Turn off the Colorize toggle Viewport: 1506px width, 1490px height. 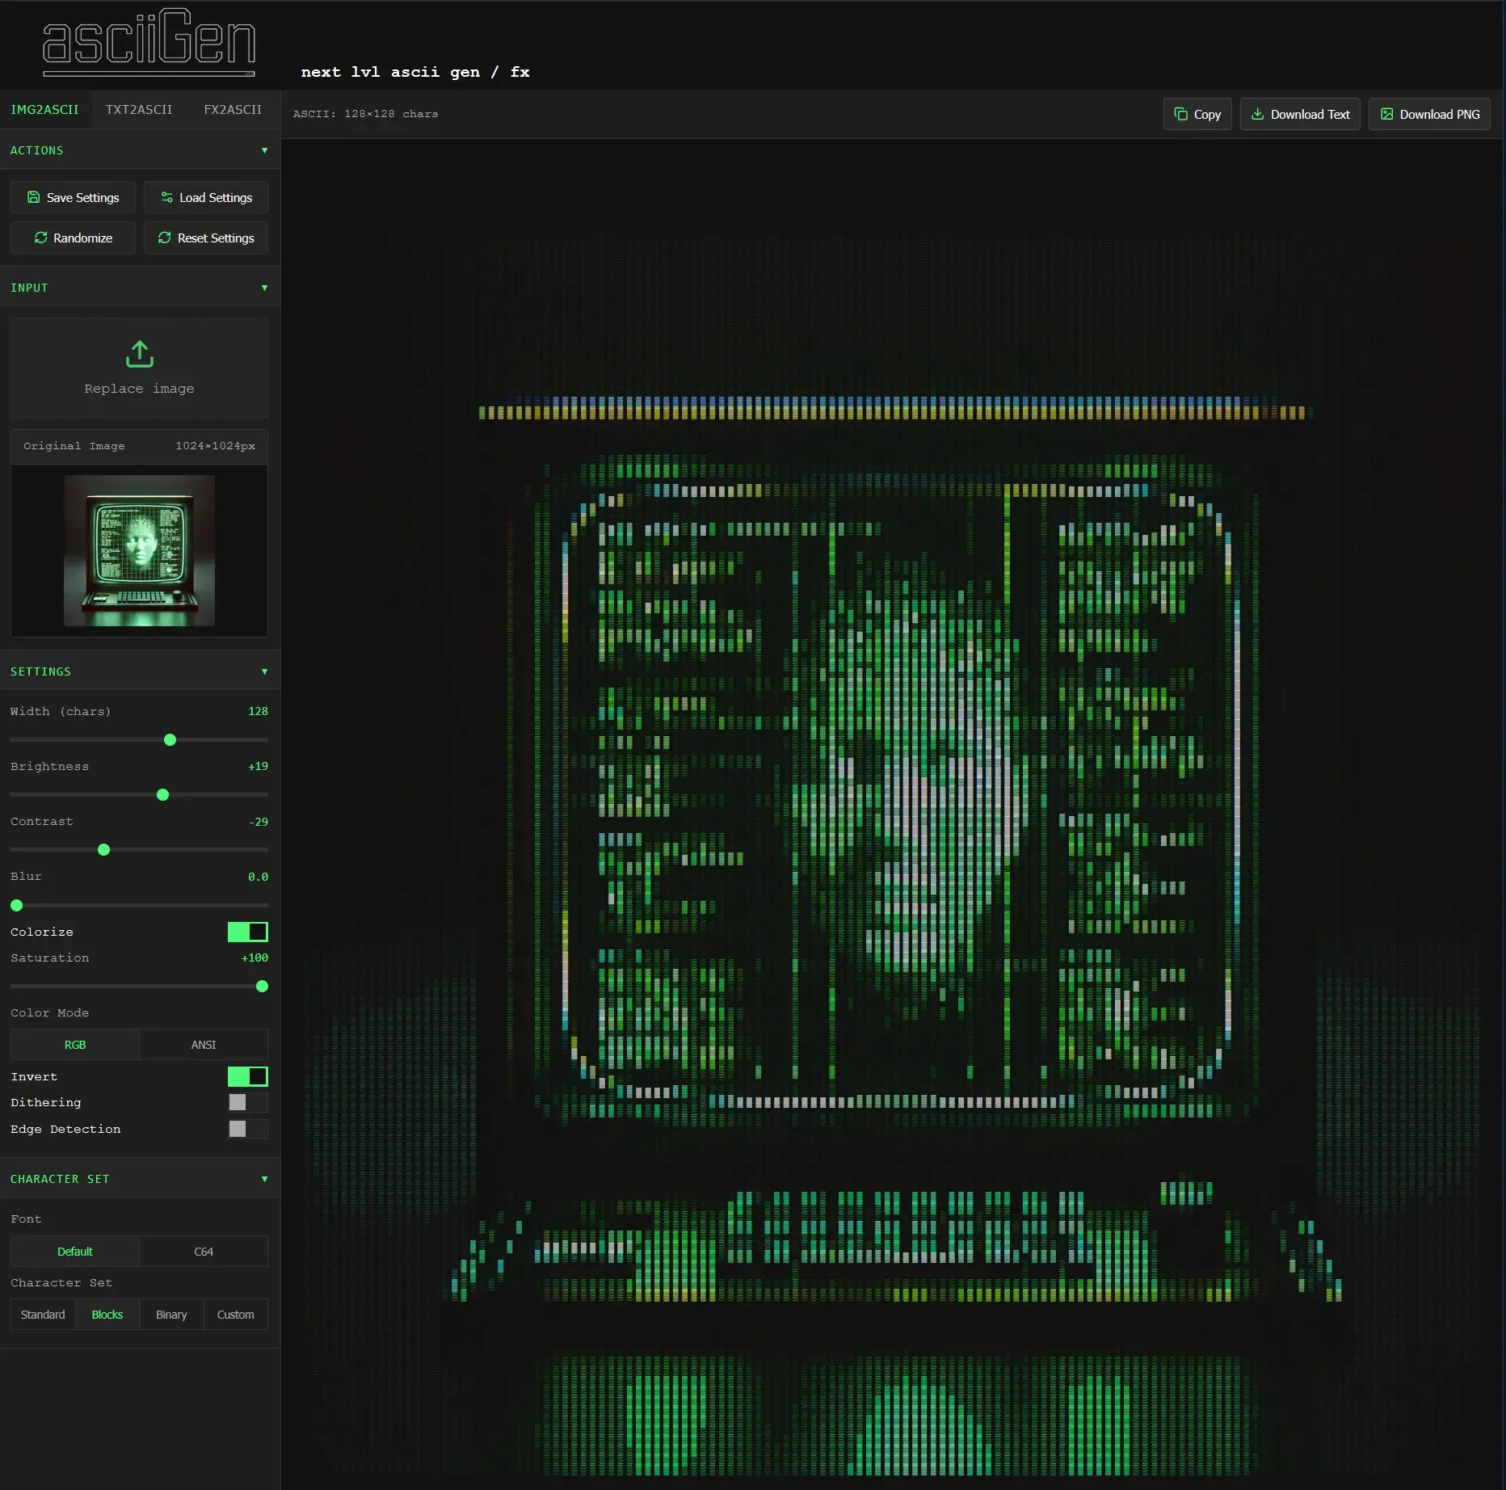point(247,932)
